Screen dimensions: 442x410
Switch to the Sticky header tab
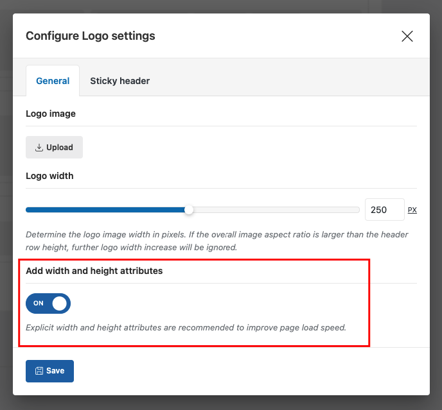point(119,81)
